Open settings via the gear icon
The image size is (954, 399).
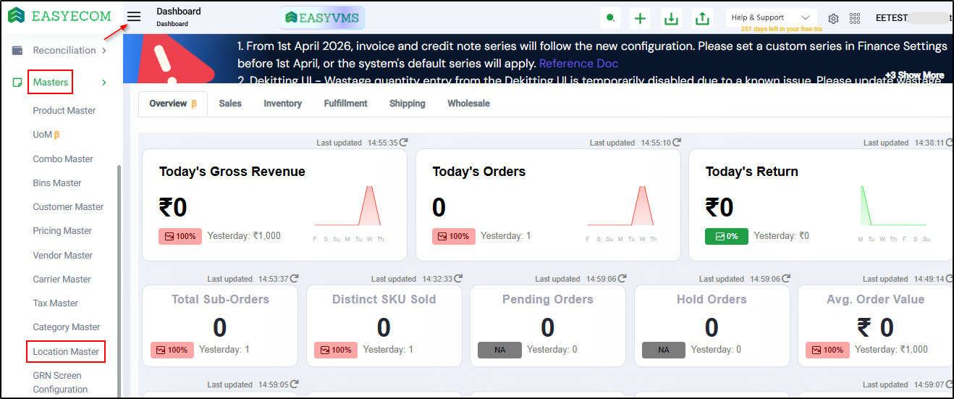coord(833,19)
